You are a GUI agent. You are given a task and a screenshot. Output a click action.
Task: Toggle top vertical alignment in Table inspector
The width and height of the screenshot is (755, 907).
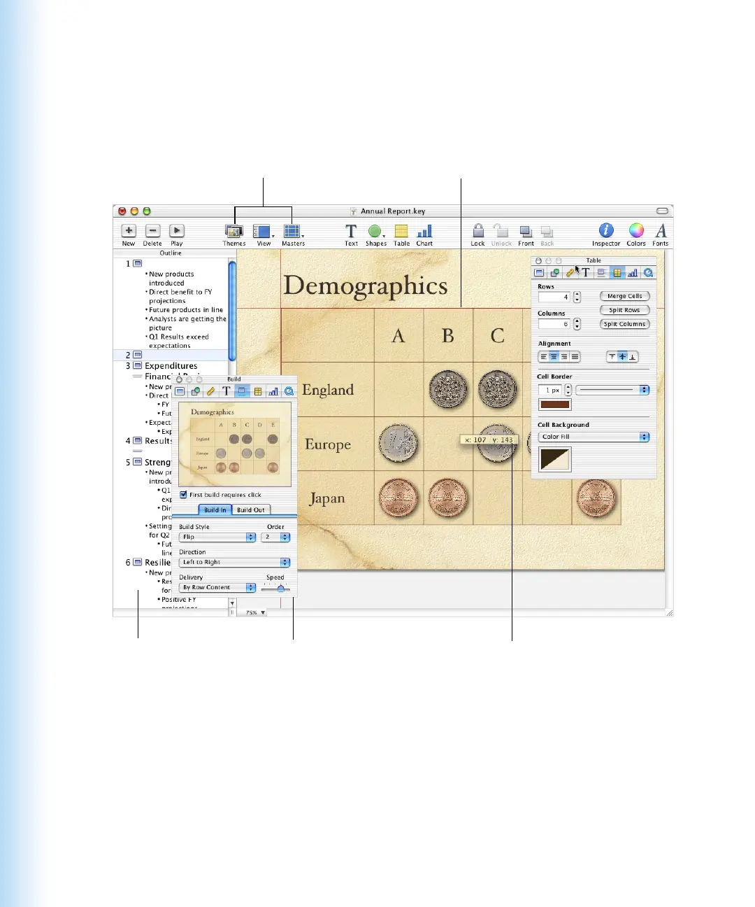tap(612, 357)
